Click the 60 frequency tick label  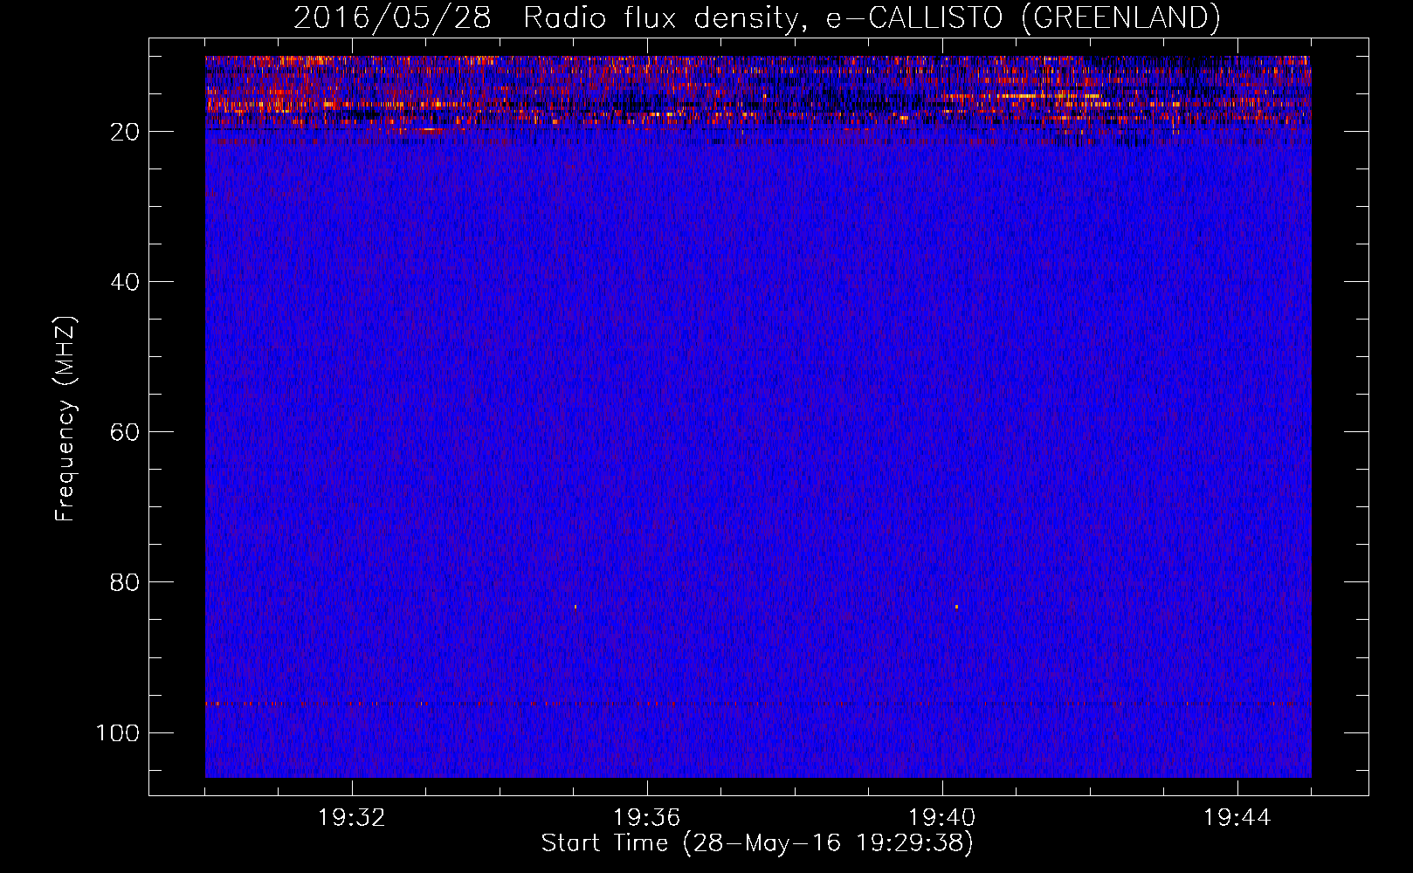pos(126,432)
